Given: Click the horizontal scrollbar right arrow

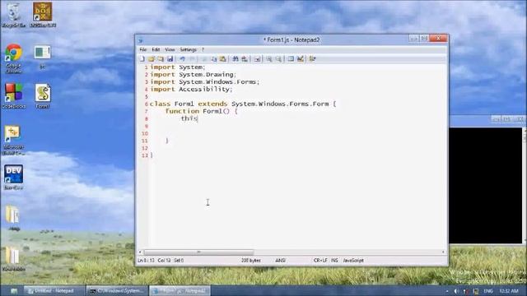Looking at the screenshot, I should (x=443, y=252).
